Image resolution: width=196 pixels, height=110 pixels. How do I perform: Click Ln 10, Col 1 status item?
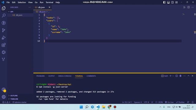(127, 102)
